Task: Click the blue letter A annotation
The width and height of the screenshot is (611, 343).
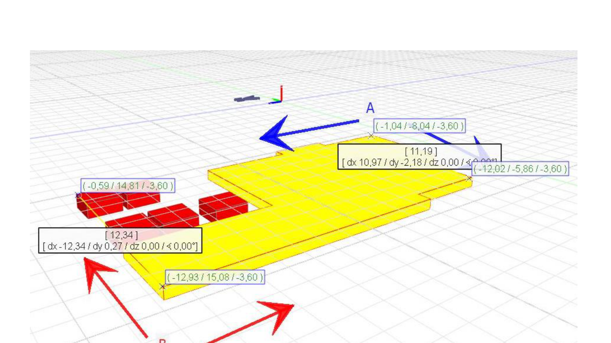Action: (x=370, y=108)
